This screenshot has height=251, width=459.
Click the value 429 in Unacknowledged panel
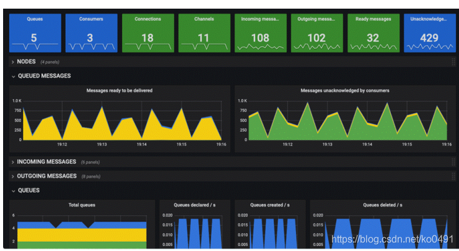pyautogui.click(x=429, y=38)
